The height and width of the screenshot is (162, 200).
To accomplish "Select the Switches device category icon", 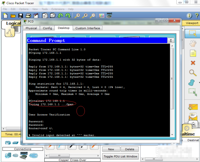I will click(x=15, y=143).
